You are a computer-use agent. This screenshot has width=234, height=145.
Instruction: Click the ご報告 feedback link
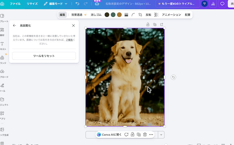tap(69, 40)
